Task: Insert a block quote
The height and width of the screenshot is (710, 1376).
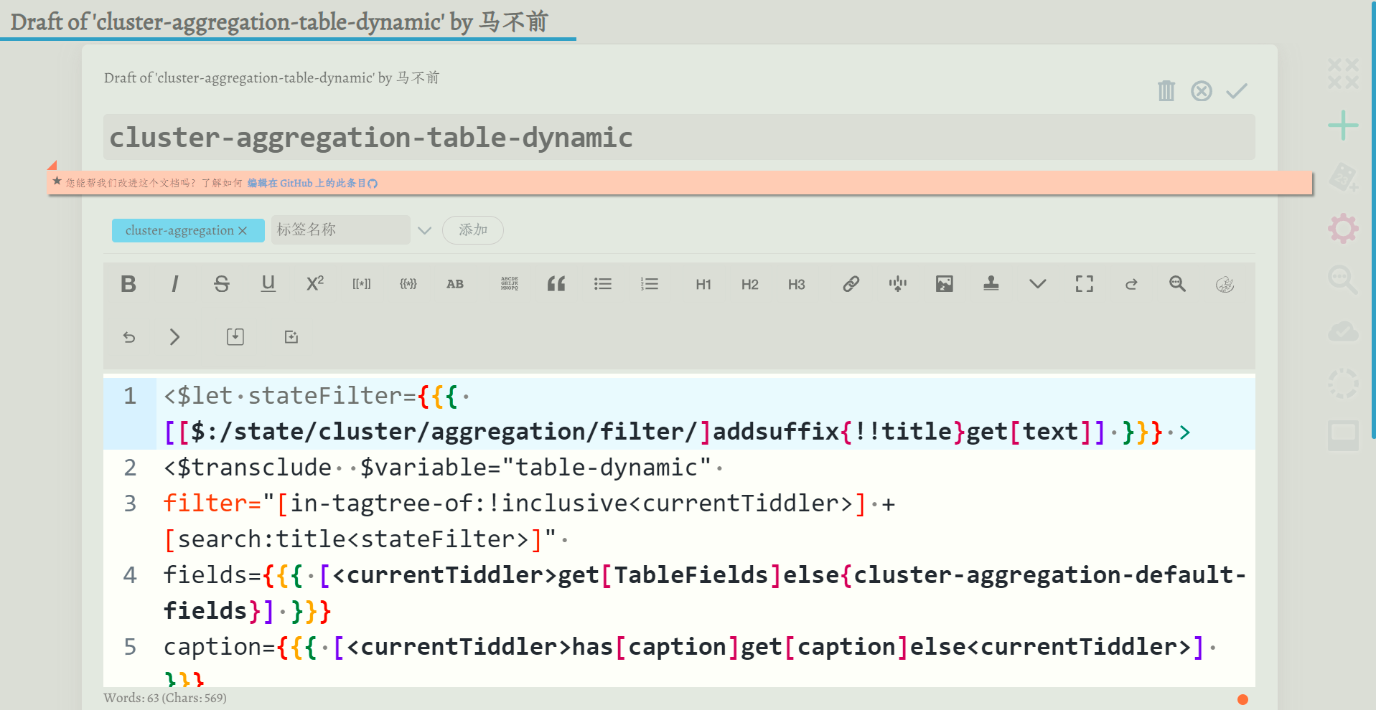Action: click(556, 284)
